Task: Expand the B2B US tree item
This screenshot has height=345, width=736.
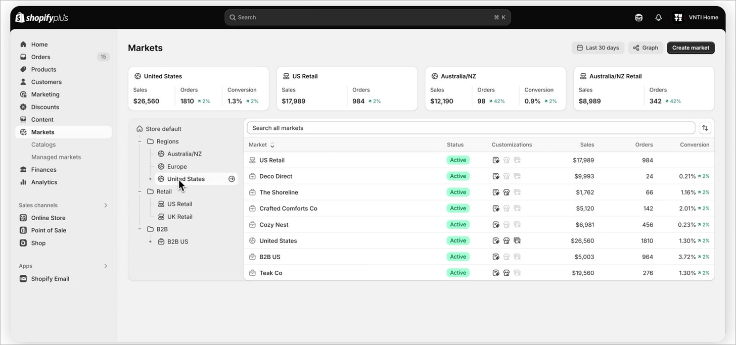Action: point(150,241)
